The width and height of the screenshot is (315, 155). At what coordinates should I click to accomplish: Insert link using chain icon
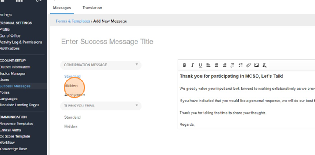click(249, 65)
